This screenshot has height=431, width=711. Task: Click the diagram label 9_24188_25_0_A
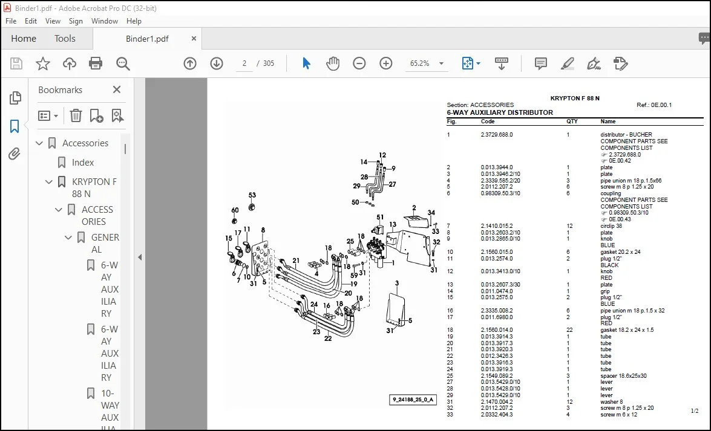coord(413,400)
